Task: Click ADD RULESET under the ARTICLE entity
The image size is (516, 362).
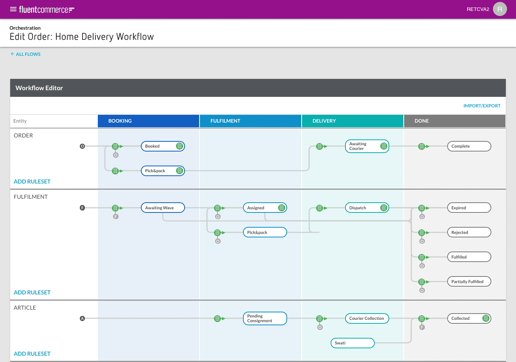Action: coord(32,353)
